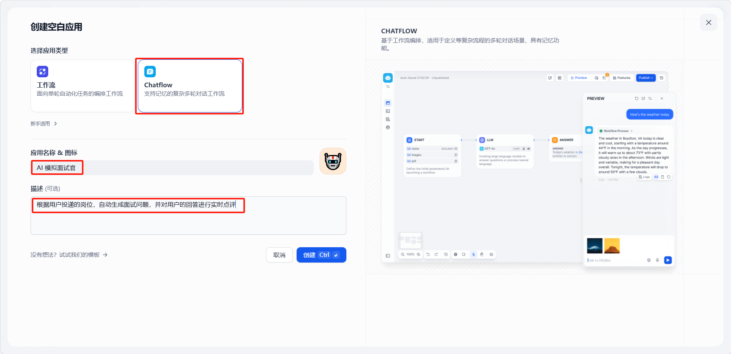
Task: Click the zoom in magnifier icon
Action: pos(419,254)
